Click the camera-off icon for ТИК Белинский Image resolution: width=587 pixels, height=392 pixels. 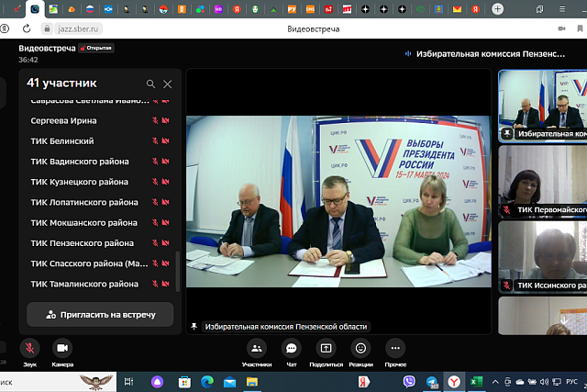165,140
